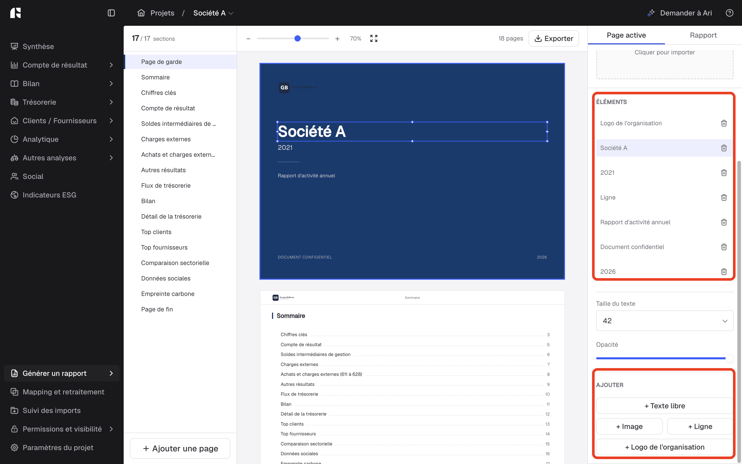Switch to the Page active tab
Image resolution: width=742 pixels, height=464 pixels.
point(626,35)
